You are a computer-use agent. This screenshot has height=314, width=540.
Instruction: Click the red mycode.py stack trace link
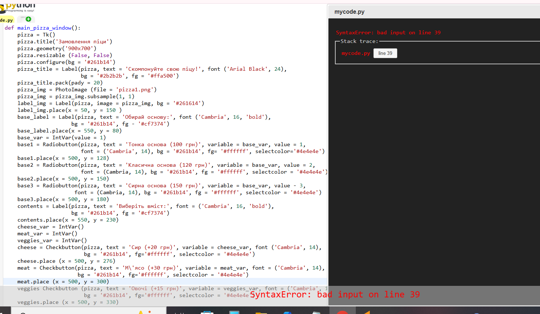(356, 53)
